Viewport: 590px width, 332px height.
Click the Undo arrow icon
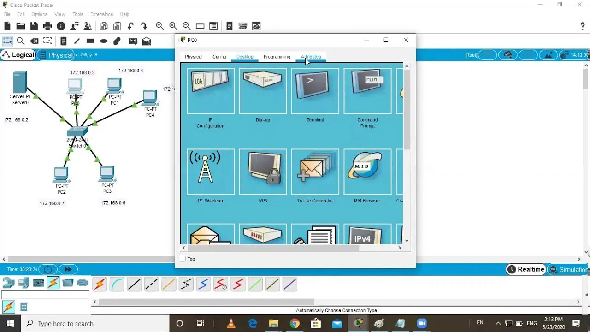point(130,26)
